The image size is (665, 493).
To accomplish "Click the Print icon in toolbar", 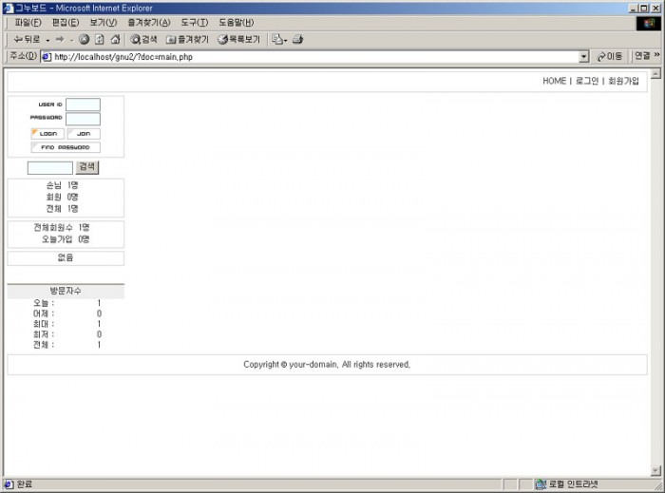I will pos(297,40).
